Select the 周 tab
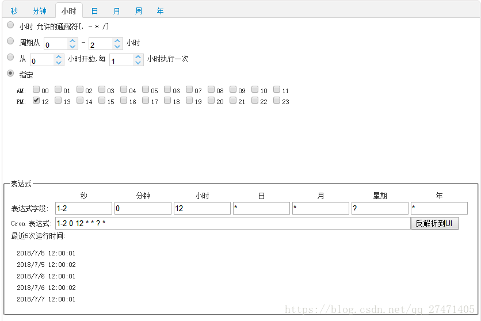This screenshot has width=481, height=321. tap(138, 11)
